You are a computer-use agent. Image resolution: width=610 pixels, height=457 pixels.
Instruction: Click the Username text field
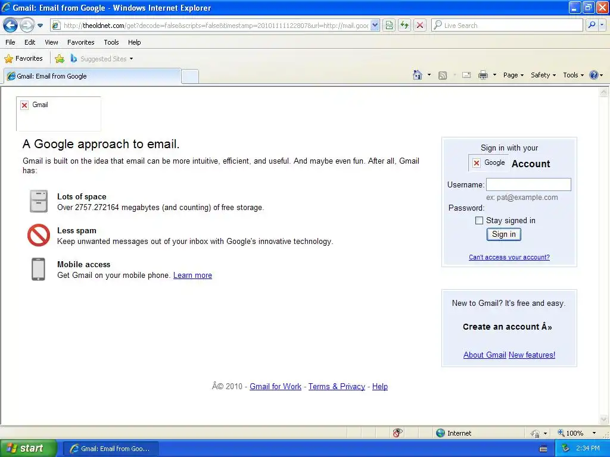tap(528, 184)
